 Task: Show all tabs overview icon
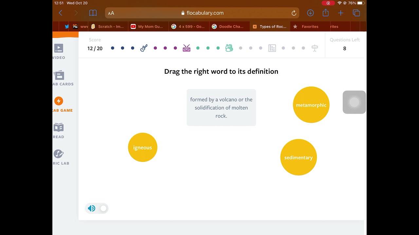coord(356,13)
